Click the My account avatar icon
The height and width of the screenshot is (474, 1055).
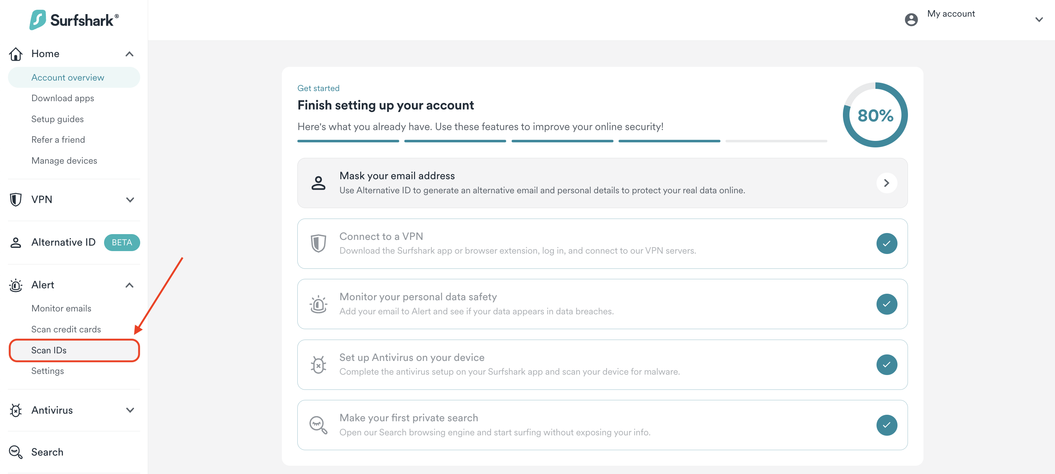tap(911, 19)
